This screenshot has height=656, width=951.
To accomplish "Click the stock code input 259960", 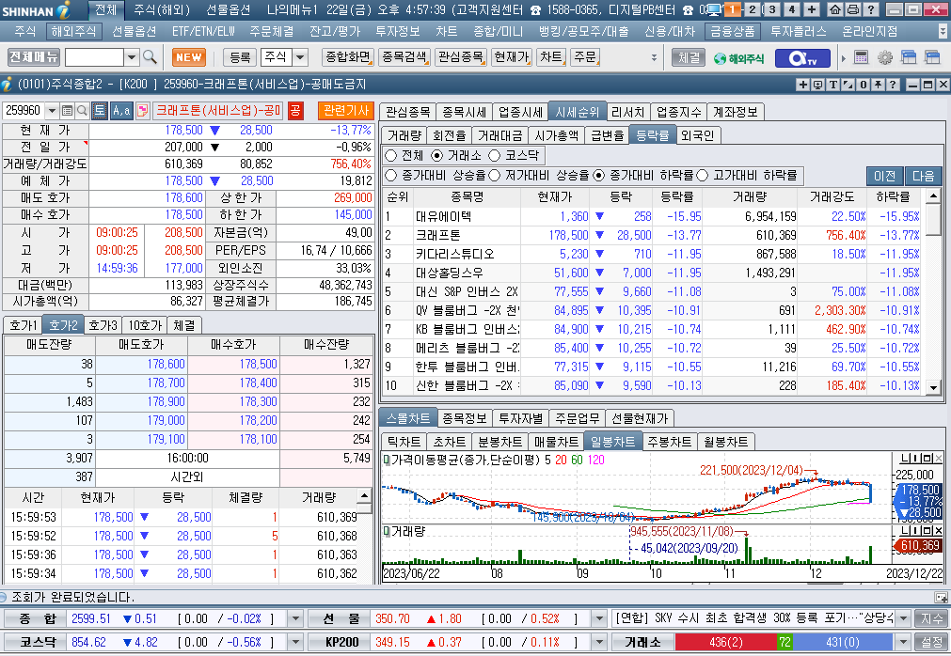I will (x=24, y=111).
